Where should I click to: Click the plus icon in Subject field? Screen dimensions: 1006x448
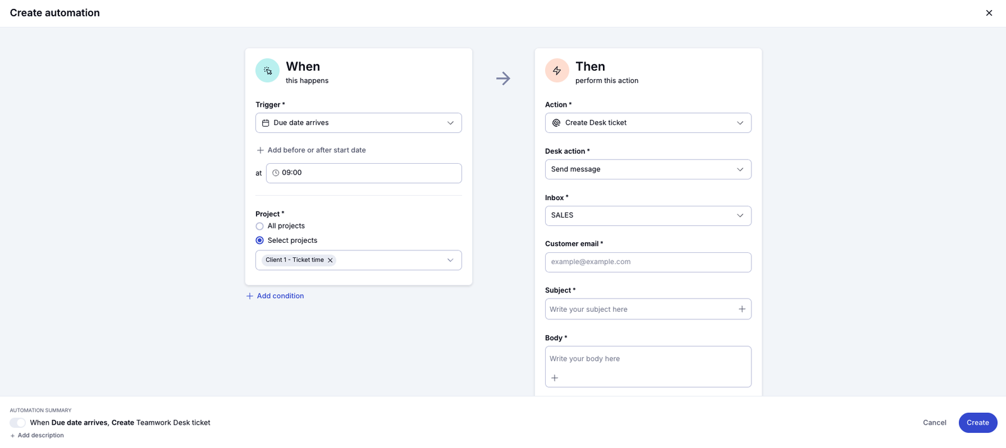742,309
